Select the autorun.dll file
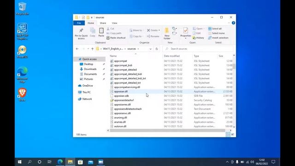Screen dimensions: 295x166 [x=120, y=126]
